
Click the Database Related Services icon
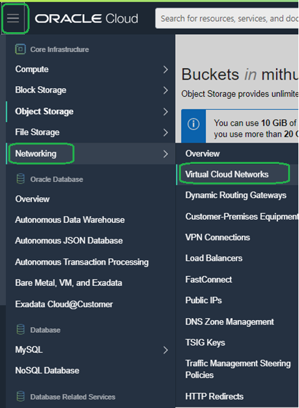(x=21, y=396)
